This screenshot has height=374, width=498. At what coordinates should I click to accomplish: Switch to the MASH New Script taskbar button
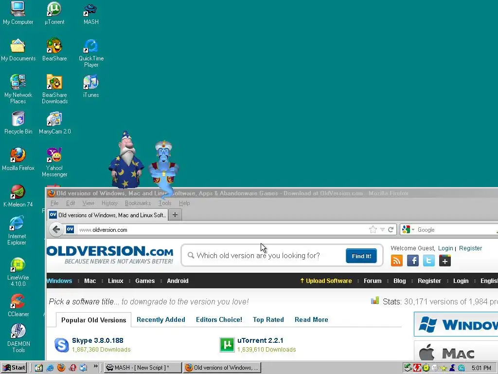click(x=143, y=368)
